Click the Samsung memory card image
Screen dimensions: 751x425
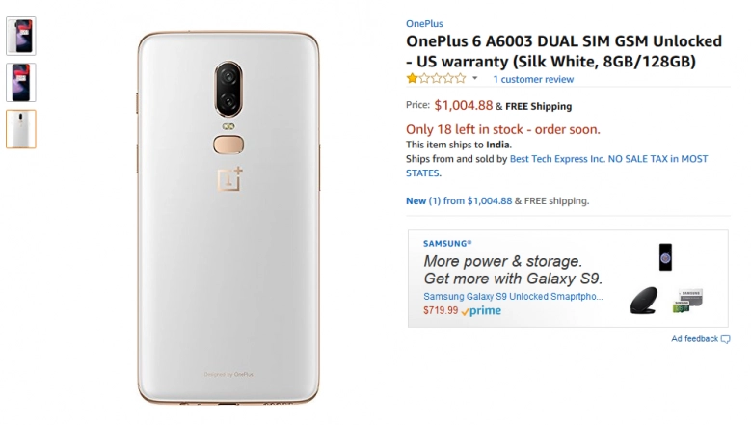click(687, 301)
